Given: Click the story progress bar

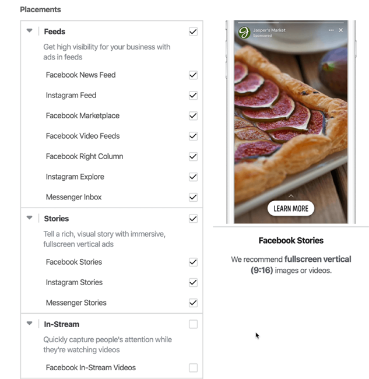Looking at the screenshot, I should (291, 23).
